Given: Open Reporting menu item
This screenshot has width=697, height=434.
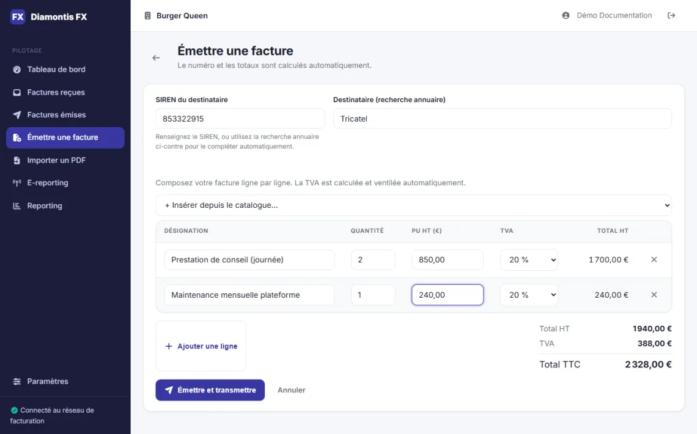Looking at the screenshot, I should point(65,205).
